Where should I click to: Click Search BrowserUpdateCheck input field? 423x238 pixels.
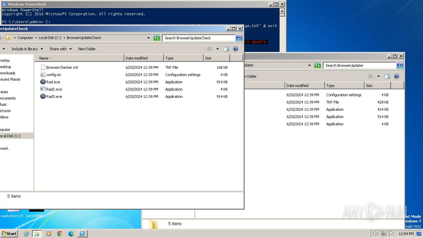point(199,38)
